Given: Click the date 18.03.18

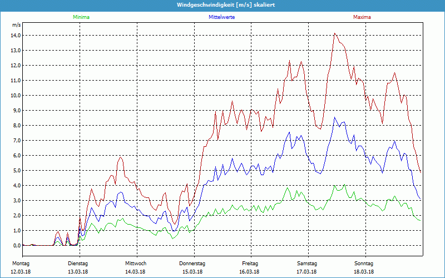Looking at the screenshot, I should tap(364, 272).
